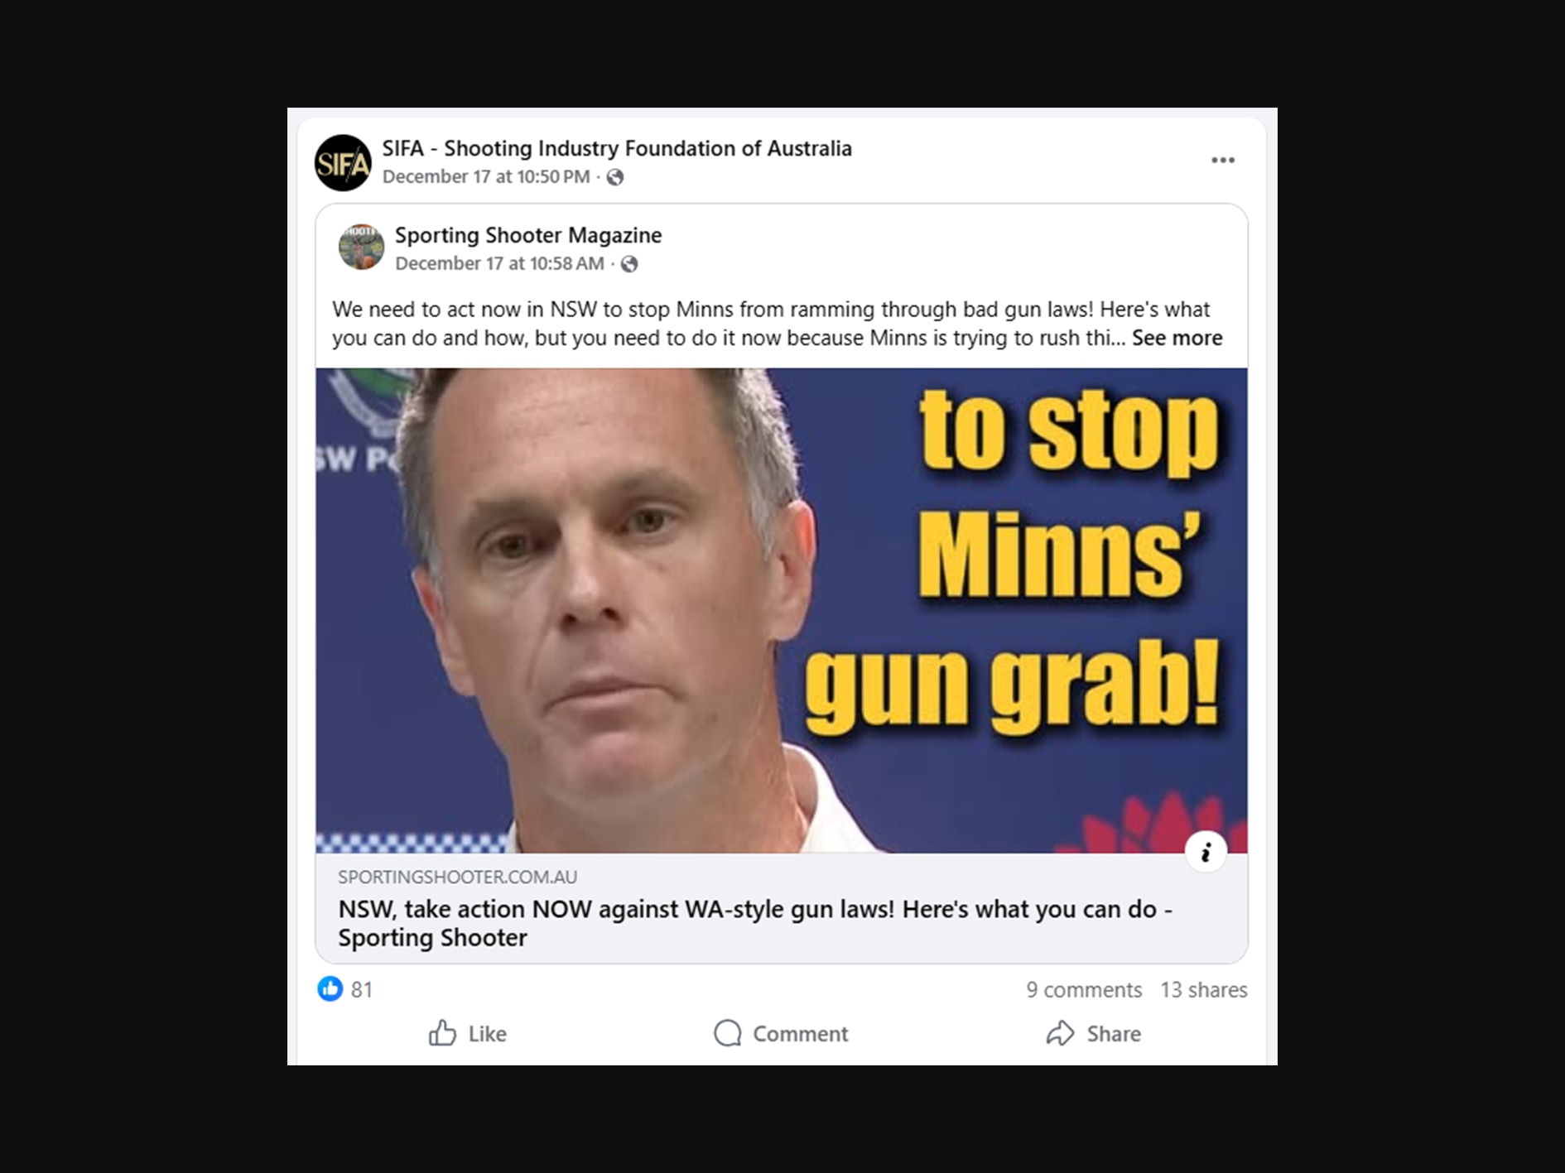This screenshot has height=1173, width=1565.
Task: Open the article headline about WA-style gun laws
Action: point(755,923)
